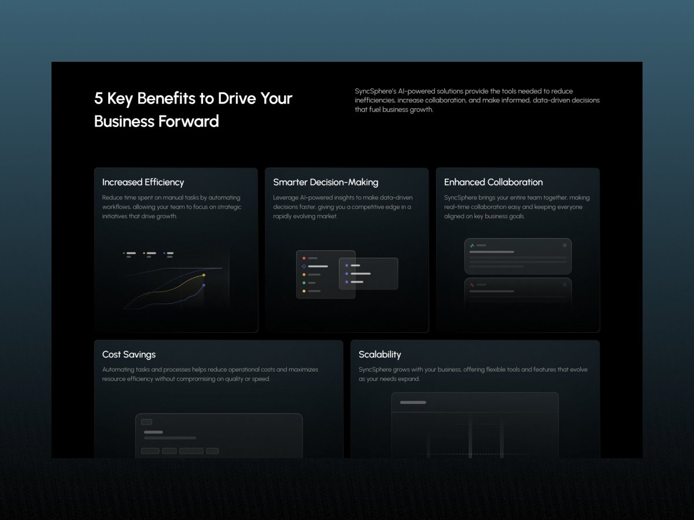Open the Scalability card heading

(x=379, y=354)
